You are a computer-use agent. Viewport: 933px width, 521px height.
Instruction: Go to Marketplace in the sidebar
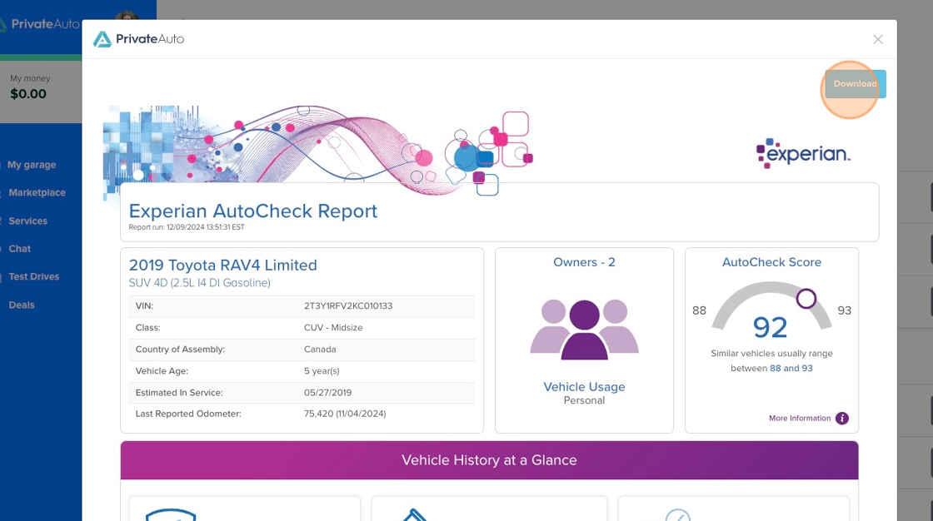[37, 193]
